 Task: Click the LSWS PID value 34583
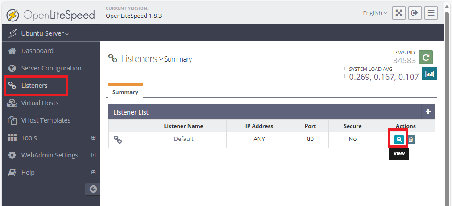tap(404, 60)
